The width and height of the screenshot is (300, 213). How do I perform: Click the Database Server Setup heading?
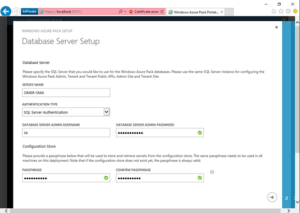coord(61,41)
